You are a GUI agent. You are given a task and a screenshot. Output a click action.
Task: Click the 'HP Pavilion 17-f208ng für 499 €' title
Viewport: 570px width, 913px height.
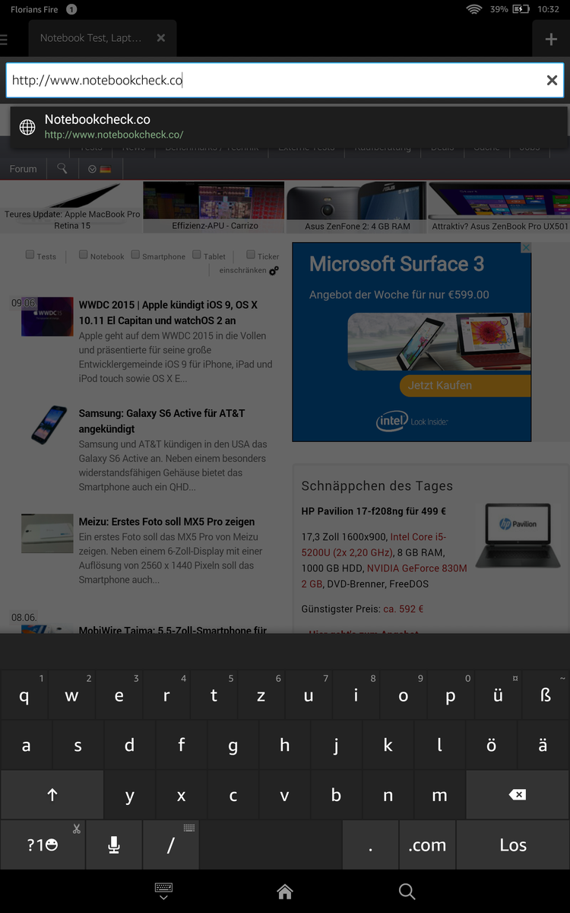[x=373, y=511]
